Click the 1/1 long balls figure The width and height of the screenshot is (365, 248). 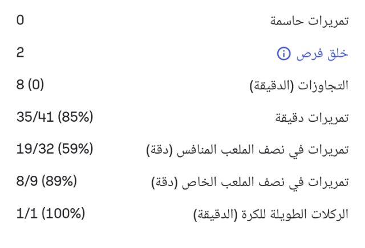pyautogui.click(x=26, y=214)
